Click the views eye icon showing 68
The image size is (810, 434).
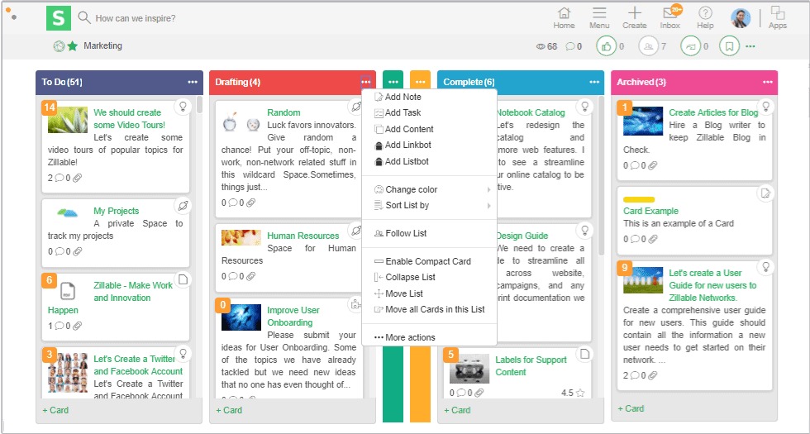pos(541,46)
